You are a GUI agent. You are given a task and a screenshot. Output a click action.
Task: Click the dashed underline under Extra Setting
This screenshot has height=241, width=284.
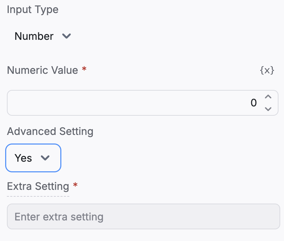[x=38, y=196]
